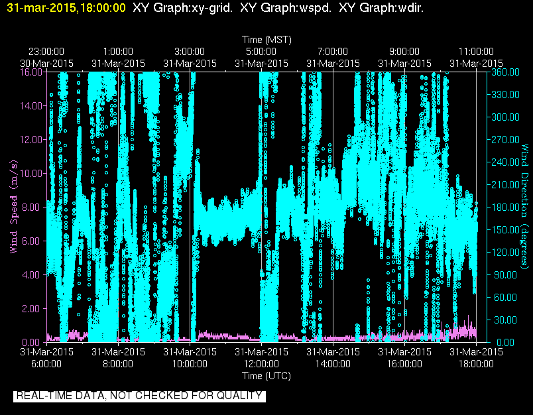Click the 'Time (MST)' top axis label

[x=266, y=40]
